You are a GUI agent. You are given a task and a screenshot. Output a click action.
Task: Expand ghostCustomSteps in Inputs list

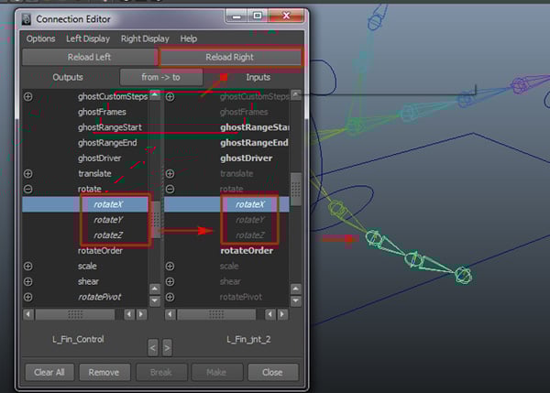tap(170, 96)
